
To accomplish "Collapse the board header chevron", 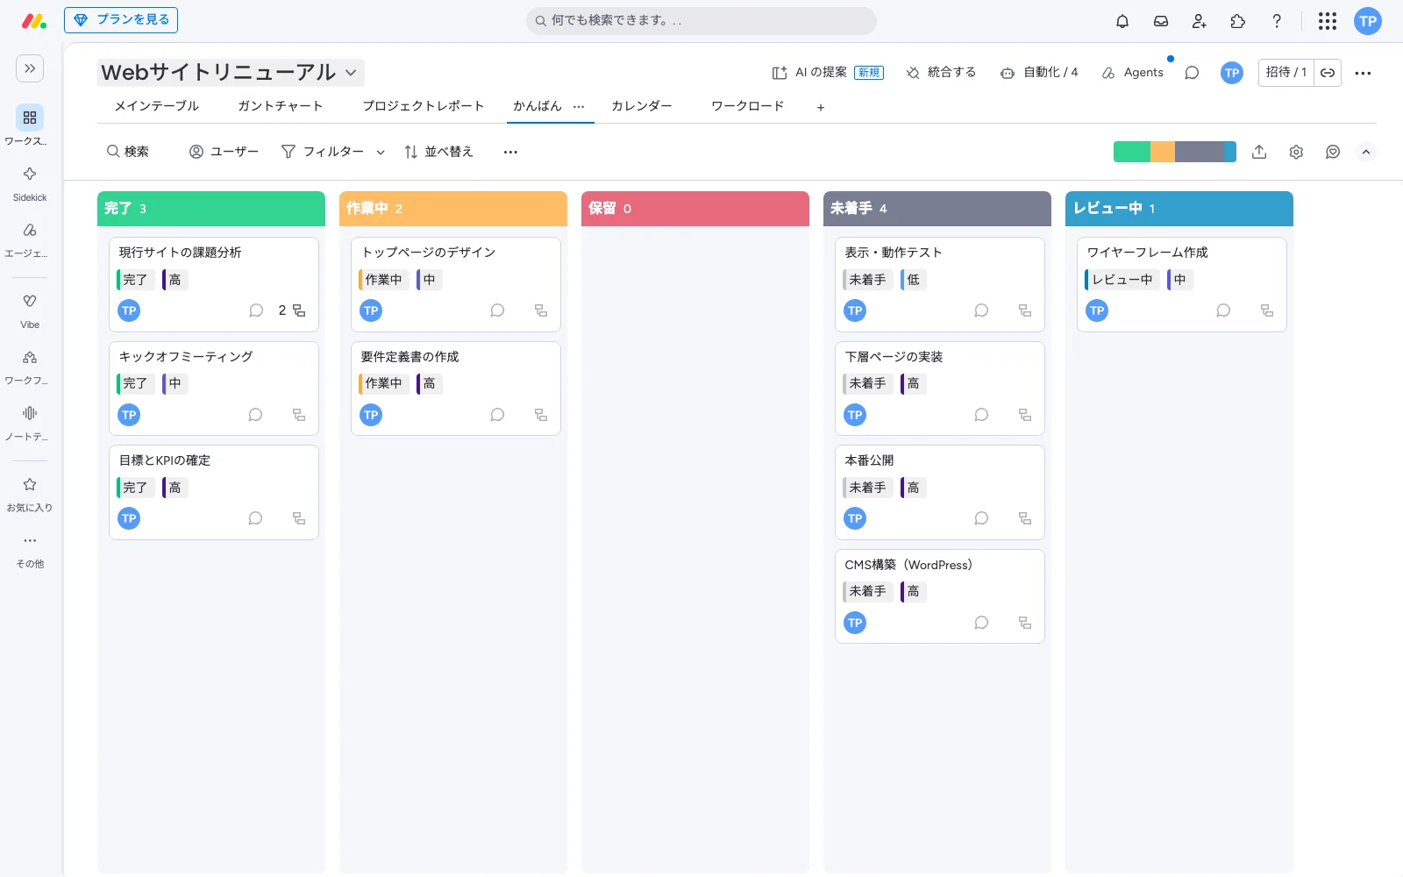I will (x=1365, y=152).
